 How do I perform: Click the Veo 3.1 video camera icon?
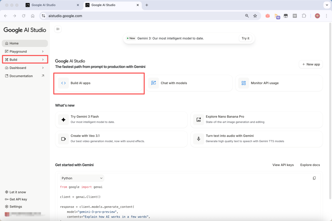click(x=63, y=139)
